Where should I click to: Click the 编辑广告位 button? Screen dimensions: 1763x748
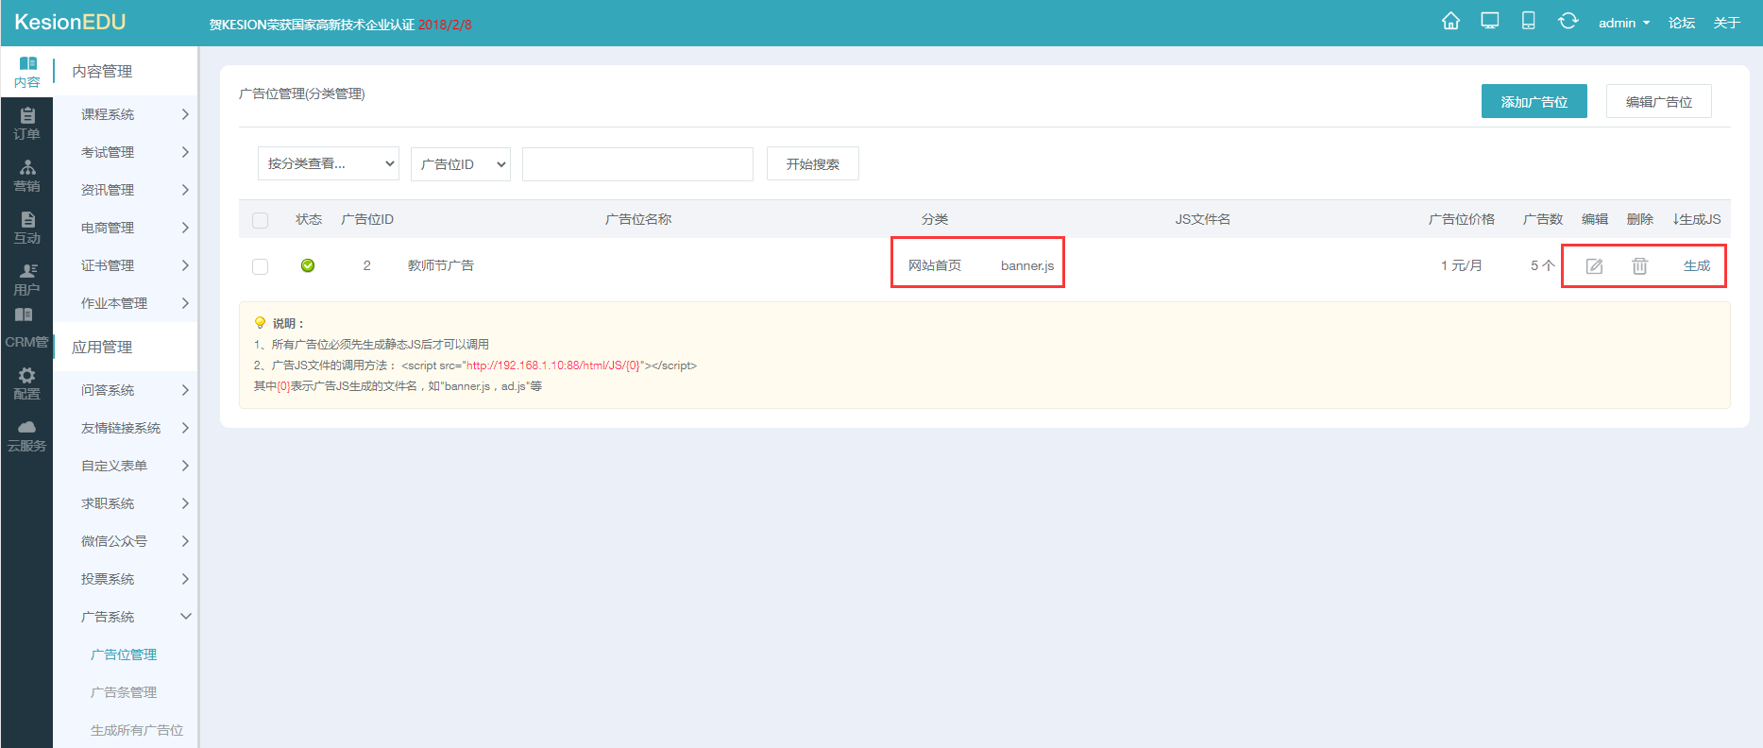pos(1659,101)
